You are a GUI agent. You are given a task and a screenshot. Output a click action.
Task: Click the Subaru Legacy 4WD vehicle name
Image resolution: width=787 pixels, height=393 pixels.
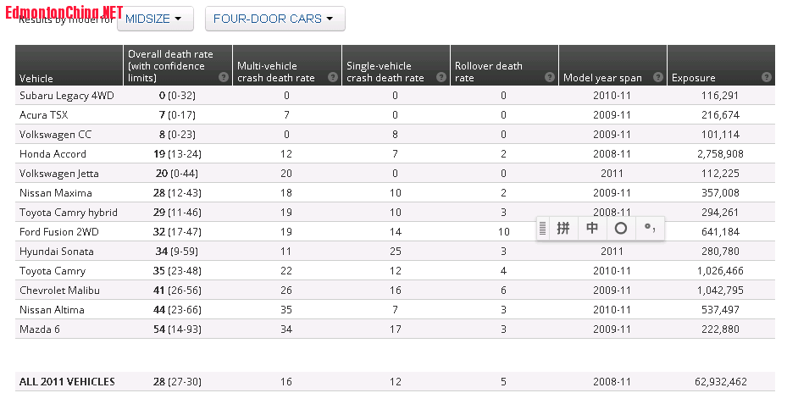66,96
